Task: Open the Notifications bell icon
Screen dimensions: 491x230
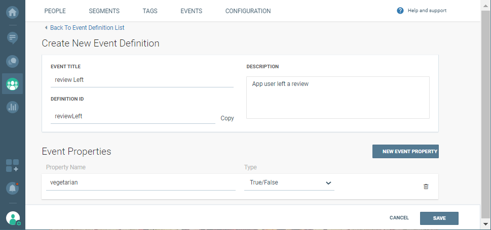Action: click(12, 188)
